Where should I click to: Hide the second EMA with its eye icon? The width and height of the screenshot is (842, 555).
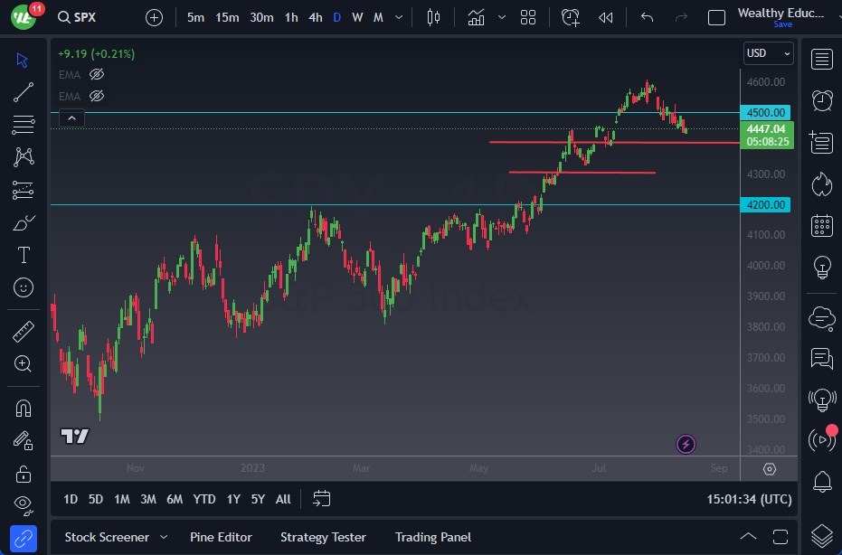99,97
